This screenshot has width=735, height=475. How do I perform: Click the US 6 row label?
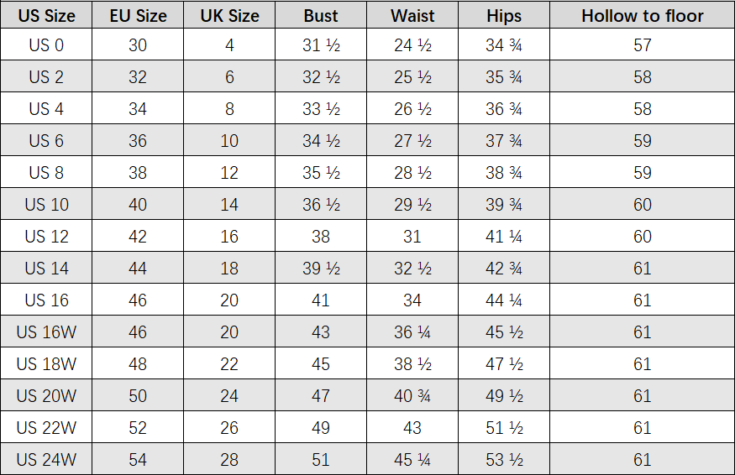tap(46, 141)
